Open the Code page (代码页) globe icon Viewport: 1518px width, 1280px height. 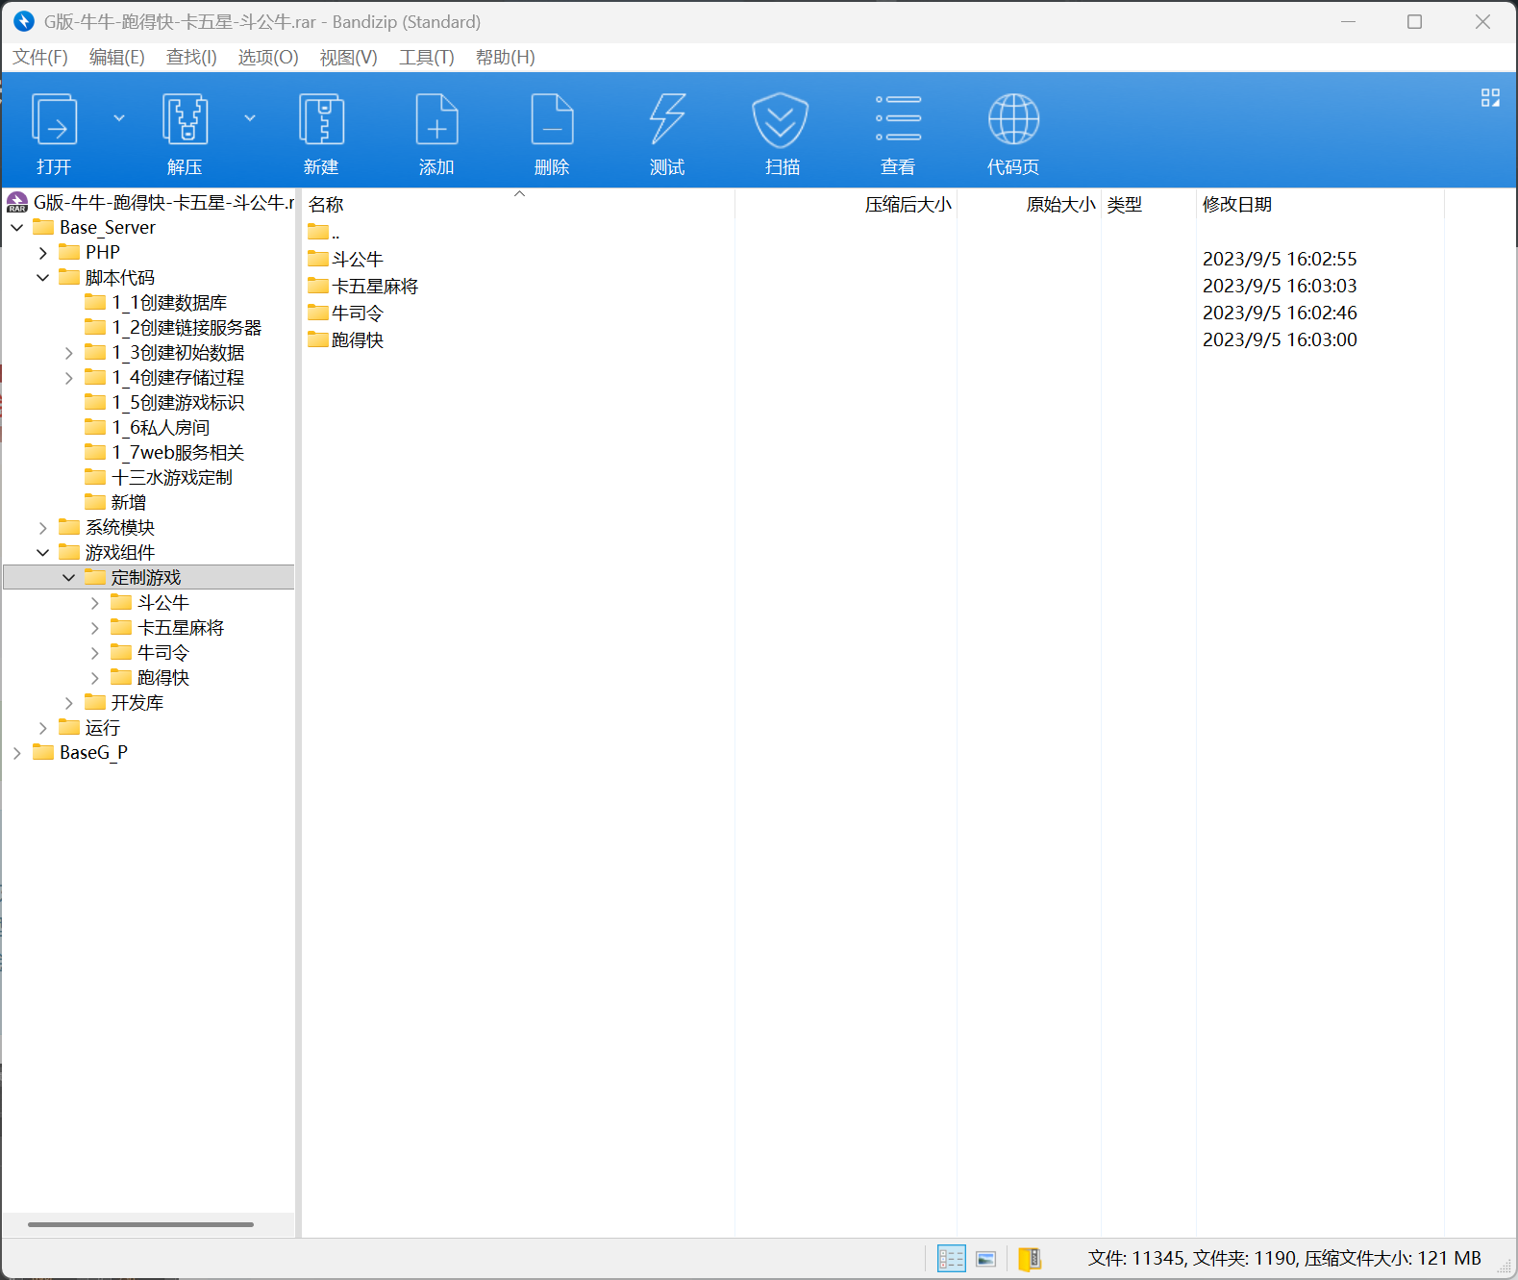click(x=1013, y=120)
